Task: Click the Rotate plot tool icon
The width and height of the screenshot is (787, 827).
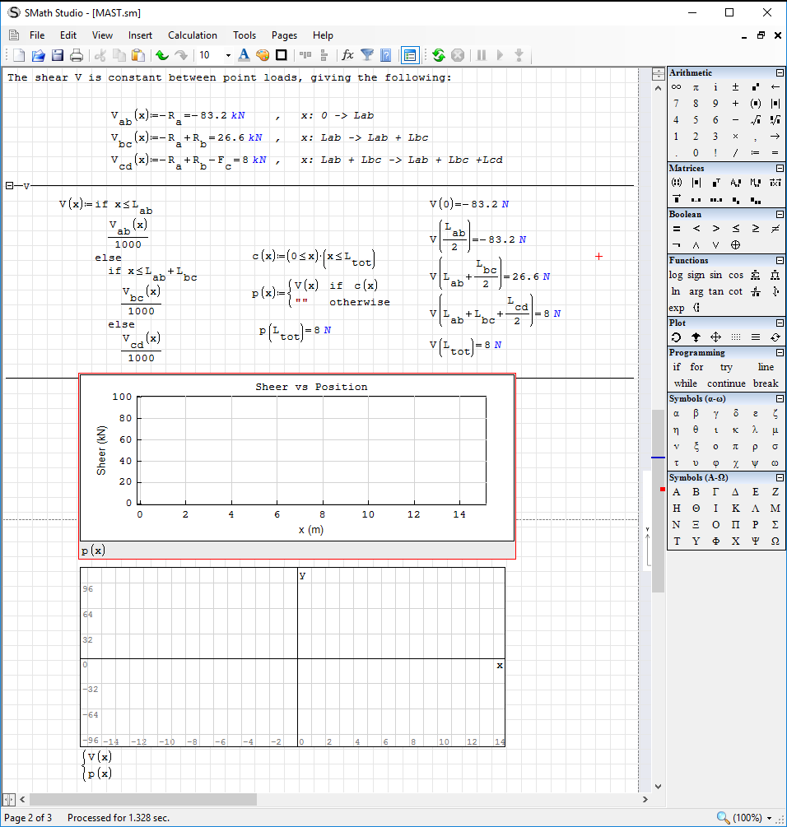Action: point(676,337)
